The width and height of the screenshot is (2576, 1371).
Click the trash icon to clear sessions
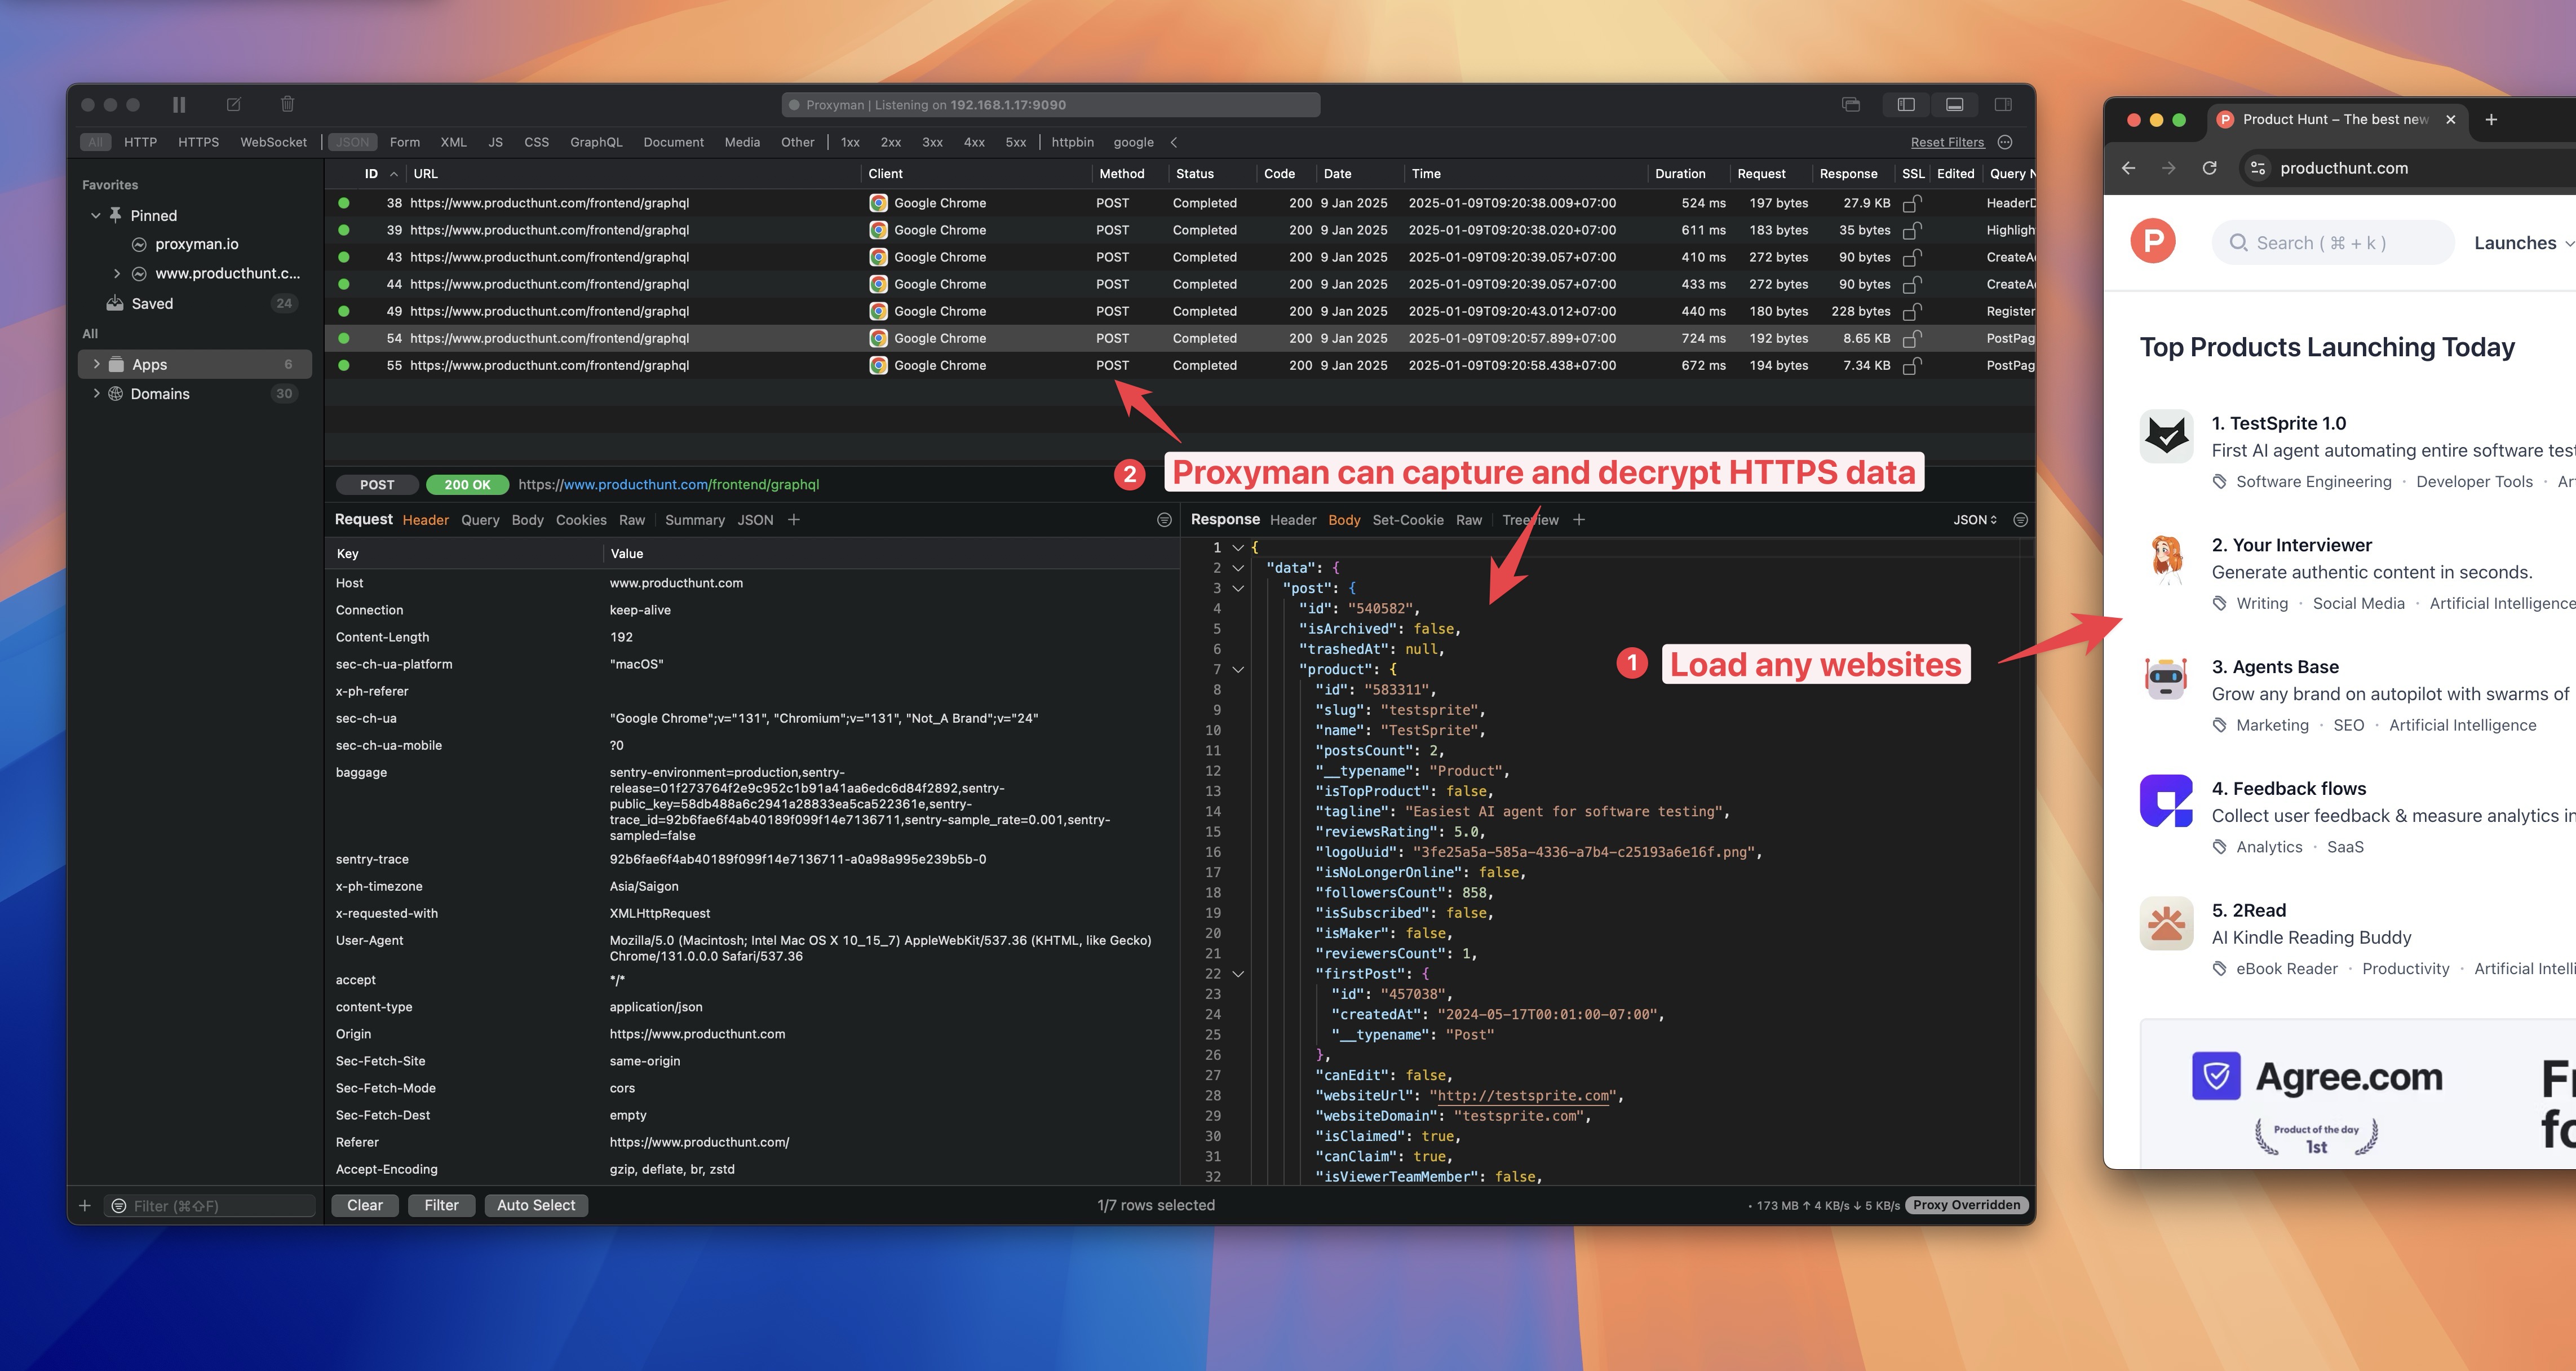pos(287,104)
